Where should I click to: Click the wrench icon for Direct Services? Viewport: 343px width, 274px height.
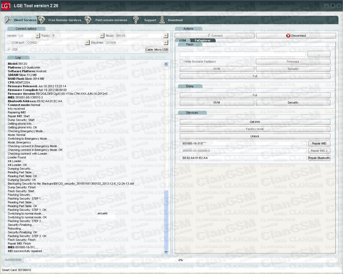click(9, 20)
